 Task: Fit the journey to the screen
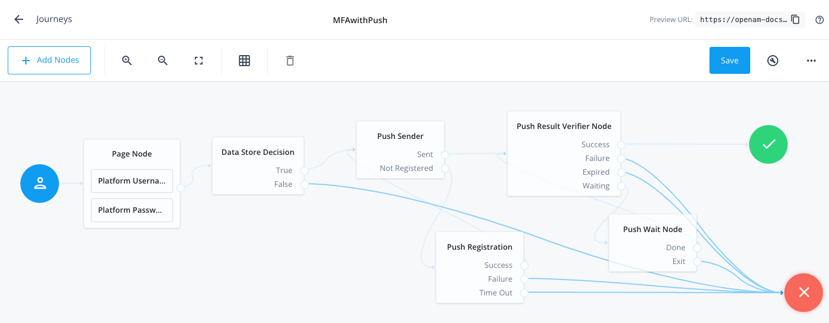(198, 60)
